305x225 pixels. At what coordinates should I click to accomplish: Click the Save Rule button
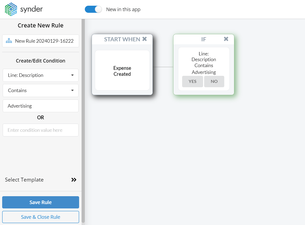tap(41, 202)
